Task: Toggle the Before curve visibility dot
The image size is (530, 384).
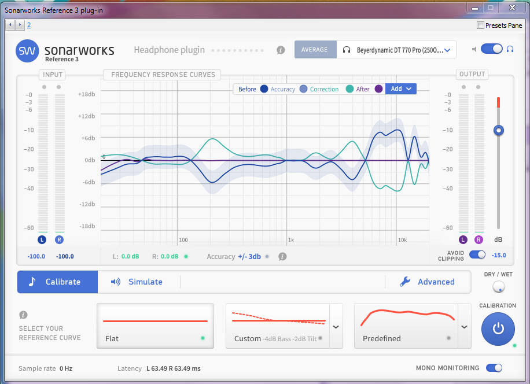Action: 264,89
